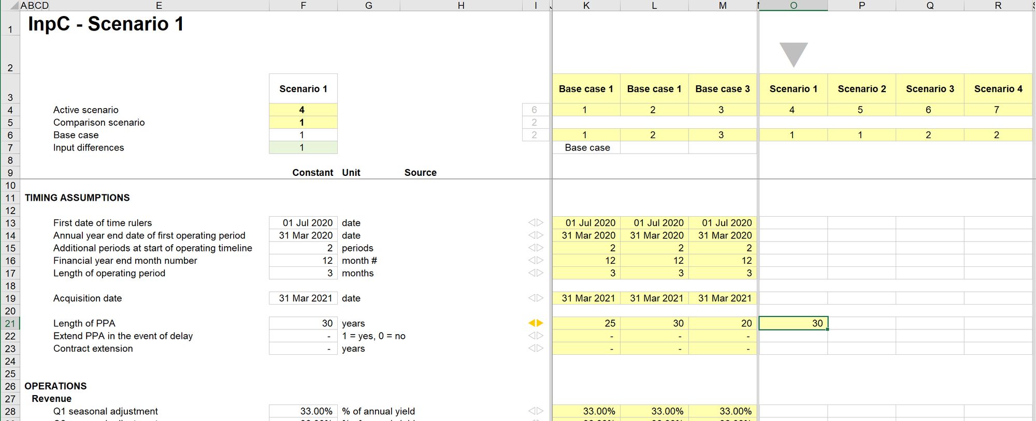1036x421 pixels.
Task: Click gray arrows in Q1 seasonal adjustment row
Action: pyautogui.click(x=536, y=411)
